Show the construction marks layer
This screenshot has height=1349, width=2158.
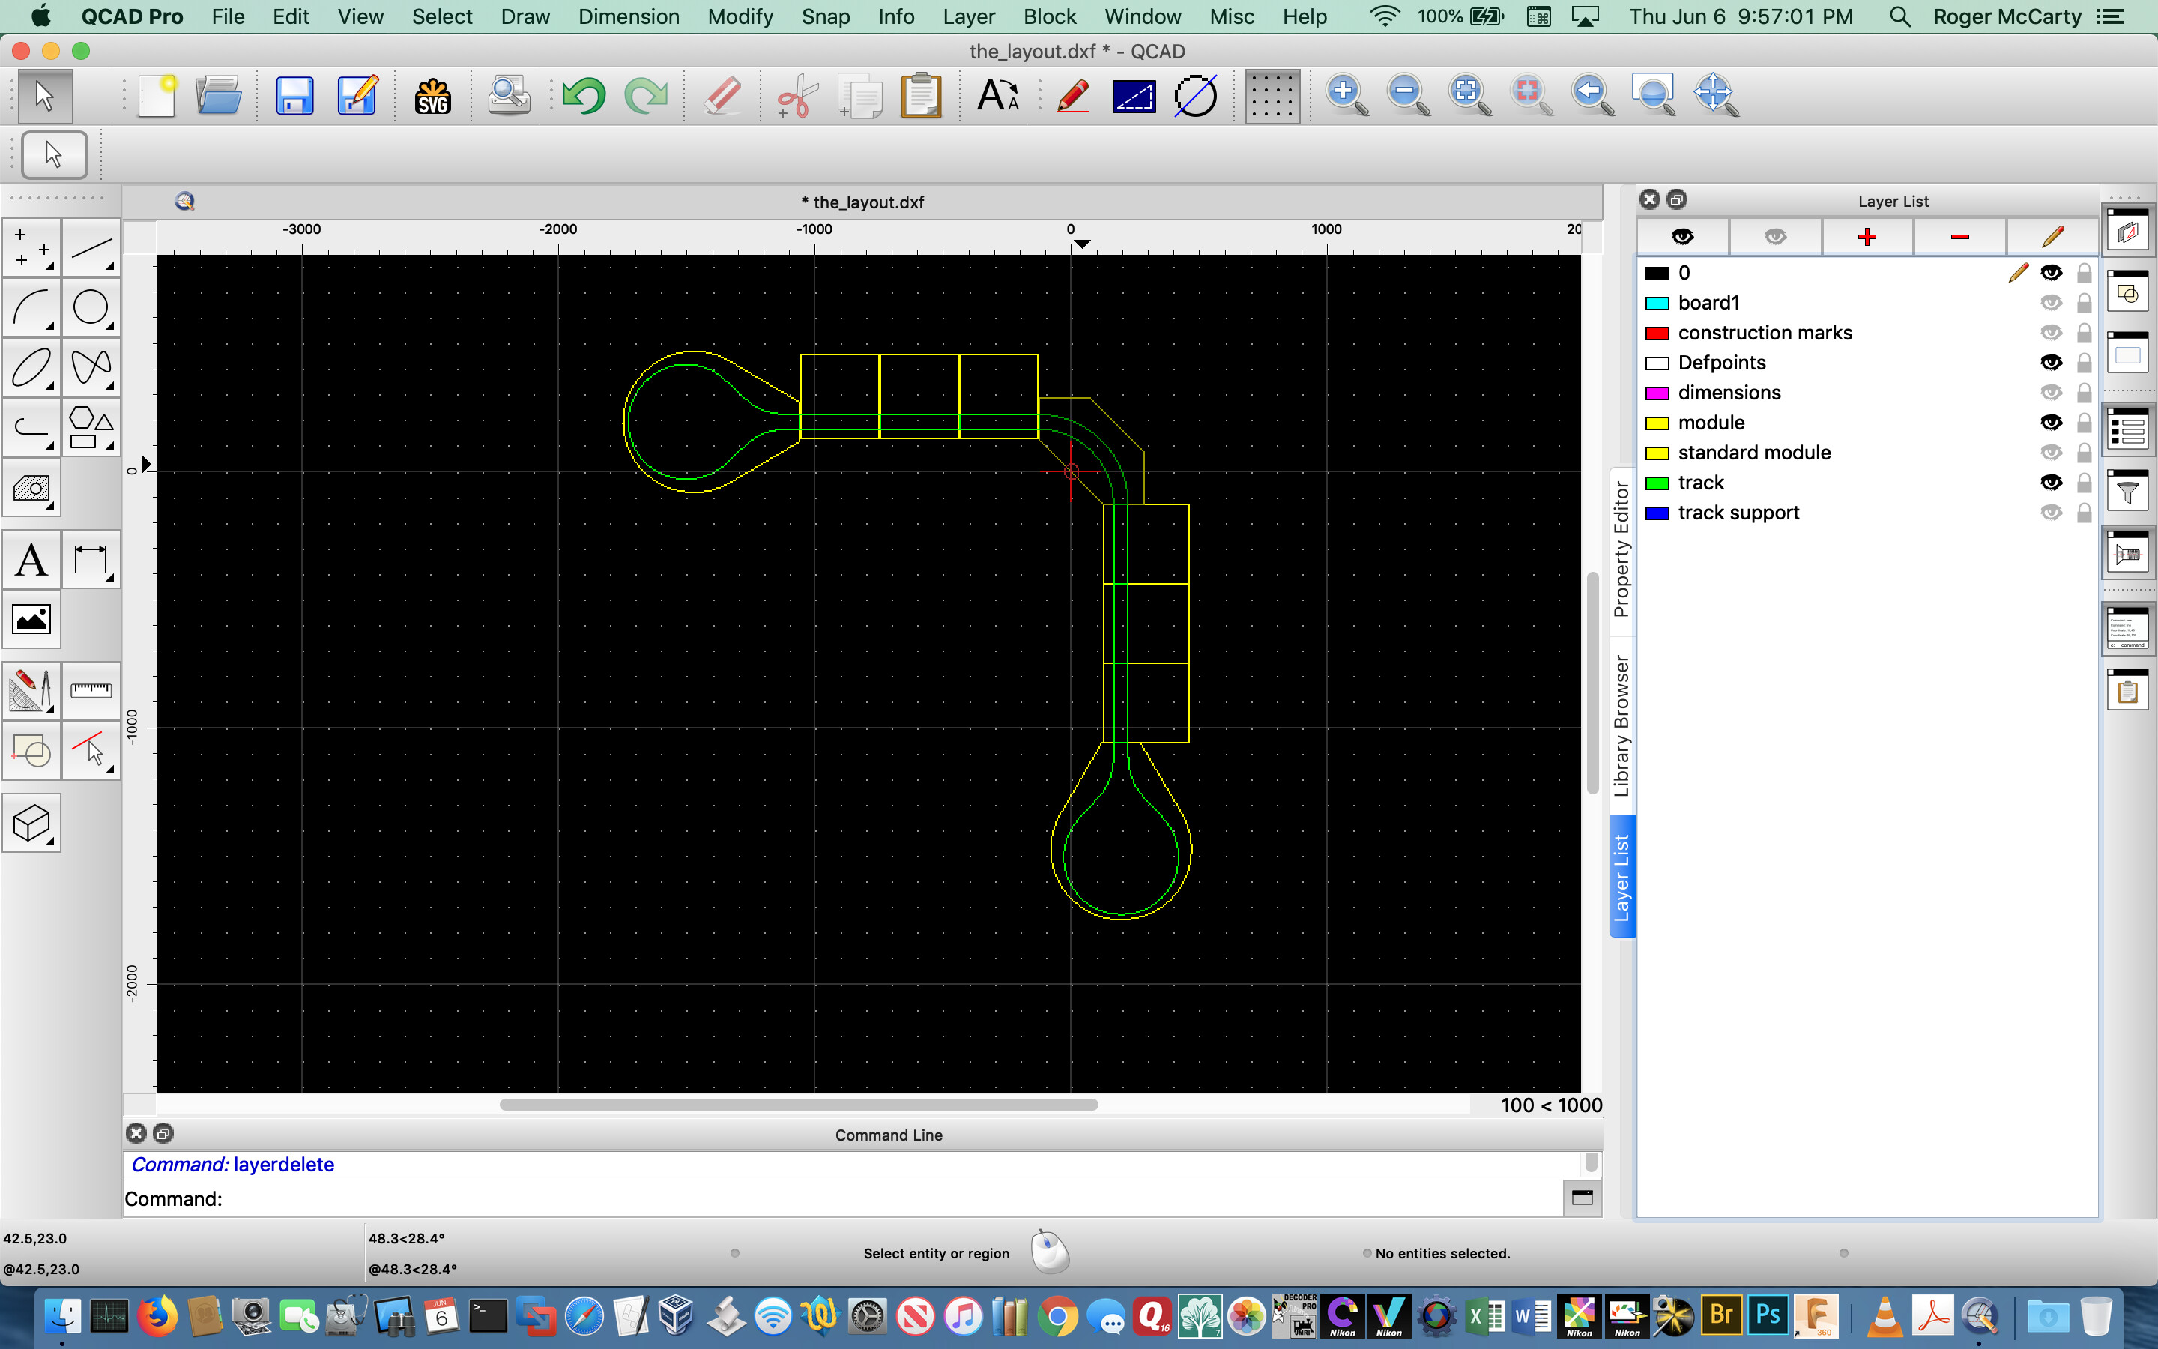2051,333
